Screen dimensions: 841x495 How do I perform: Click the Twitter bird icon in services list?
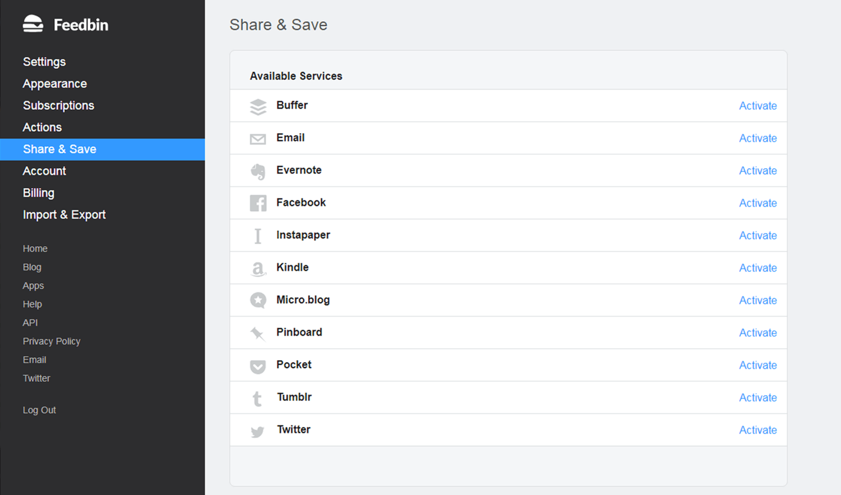(x=258, y=431)
